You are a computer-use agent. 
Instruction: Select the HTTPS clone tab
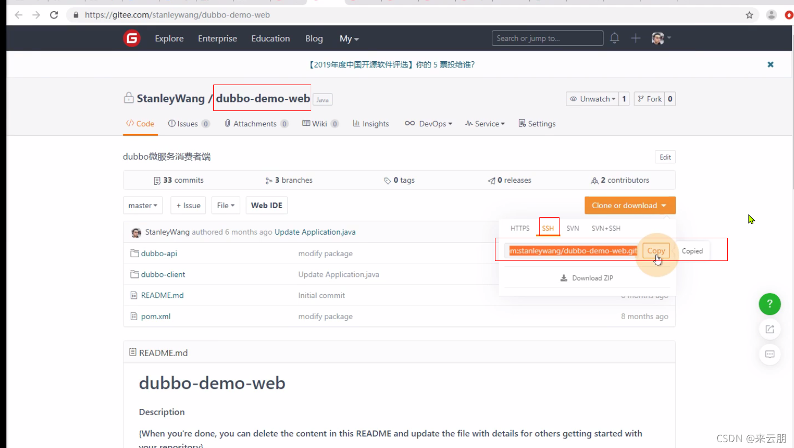[520, 228]
